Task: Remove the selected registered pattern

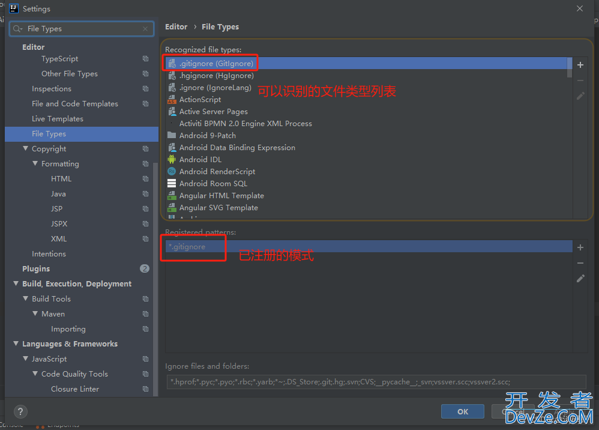Action: [580, 263]
